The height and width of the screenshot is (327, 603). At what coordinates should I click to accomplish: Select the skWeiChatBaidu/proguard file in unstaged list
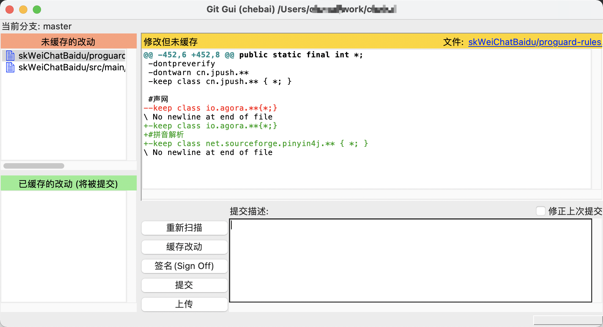tap(68, 56)
